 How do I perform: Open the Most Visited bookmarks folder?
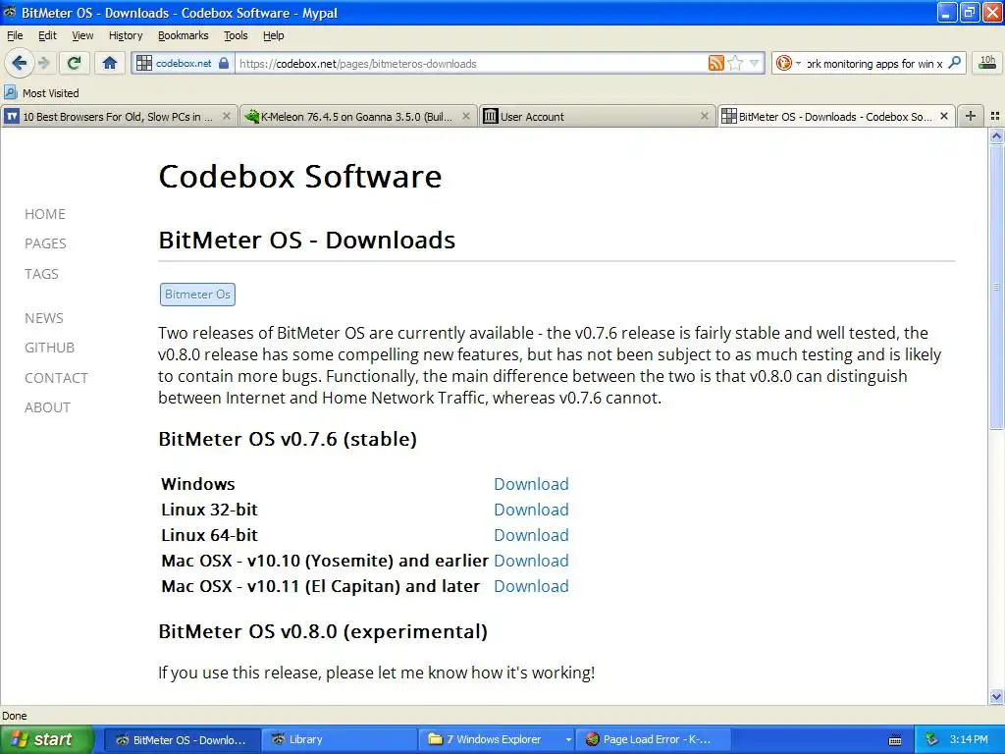pos(41,93)
